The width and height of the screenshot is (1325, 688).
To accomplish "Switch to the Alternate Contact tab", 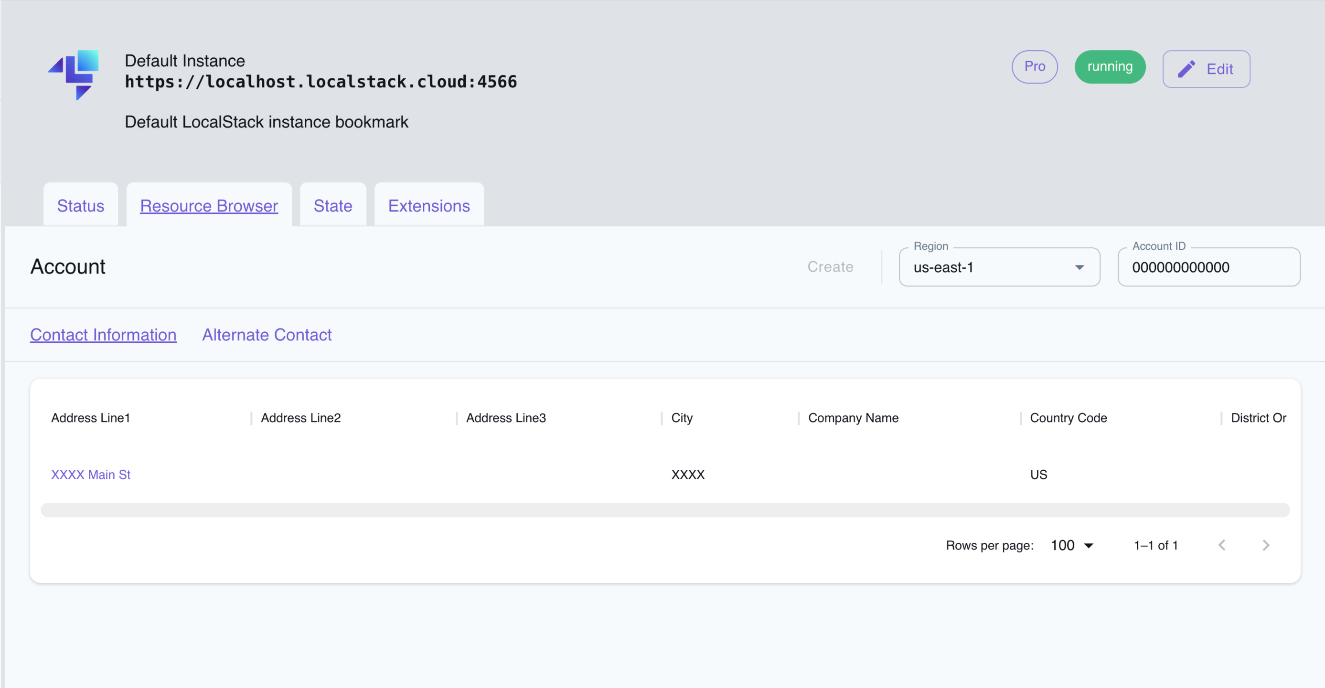I will click(x=267, y=335).
